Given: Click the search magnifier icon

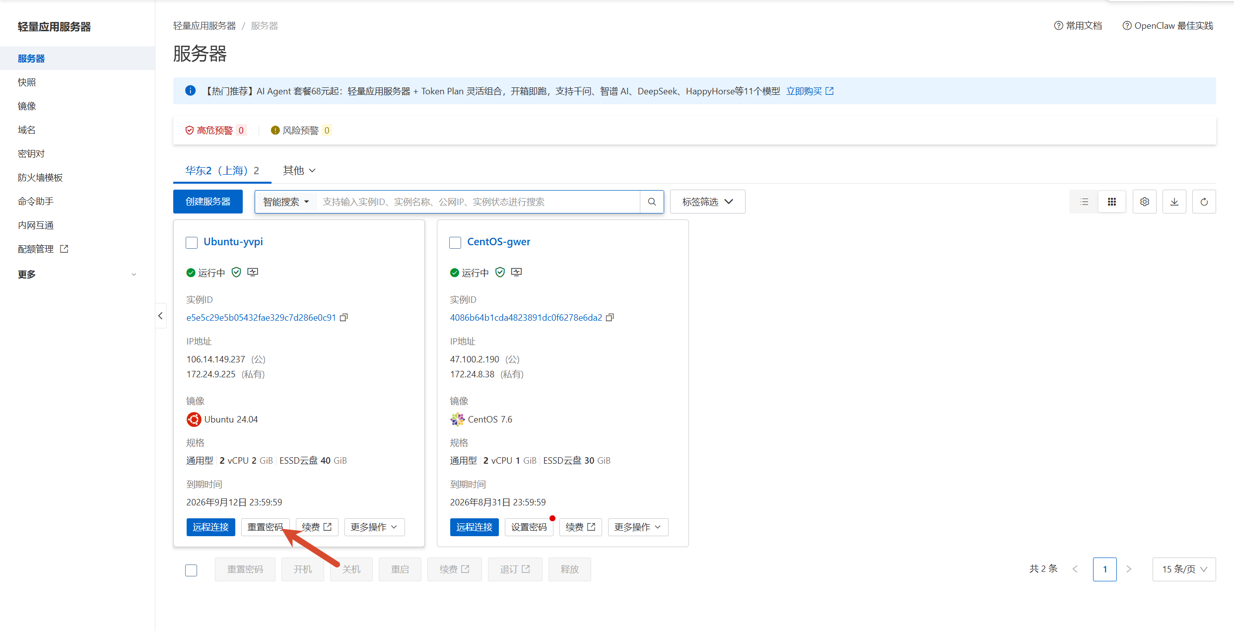Looking at the screenshot, I should (652, 202).
